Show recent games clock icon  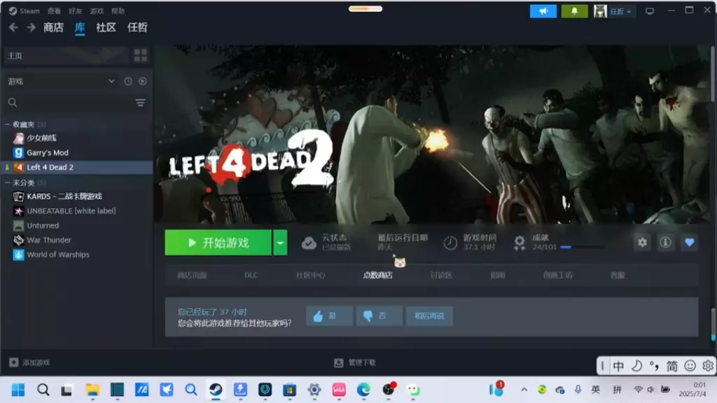tap(128, 81)
